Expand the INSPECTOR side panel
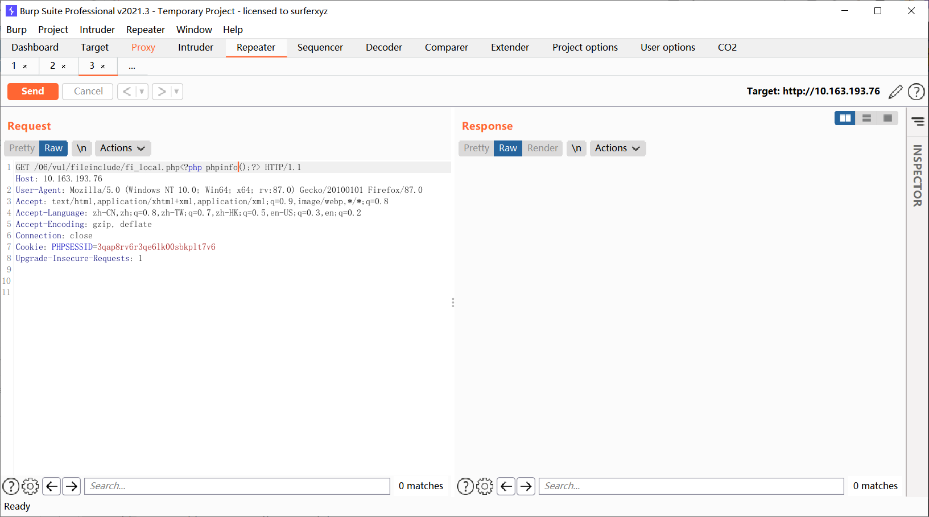The width and height of the screenshot is (929, 517). (917, 175)
